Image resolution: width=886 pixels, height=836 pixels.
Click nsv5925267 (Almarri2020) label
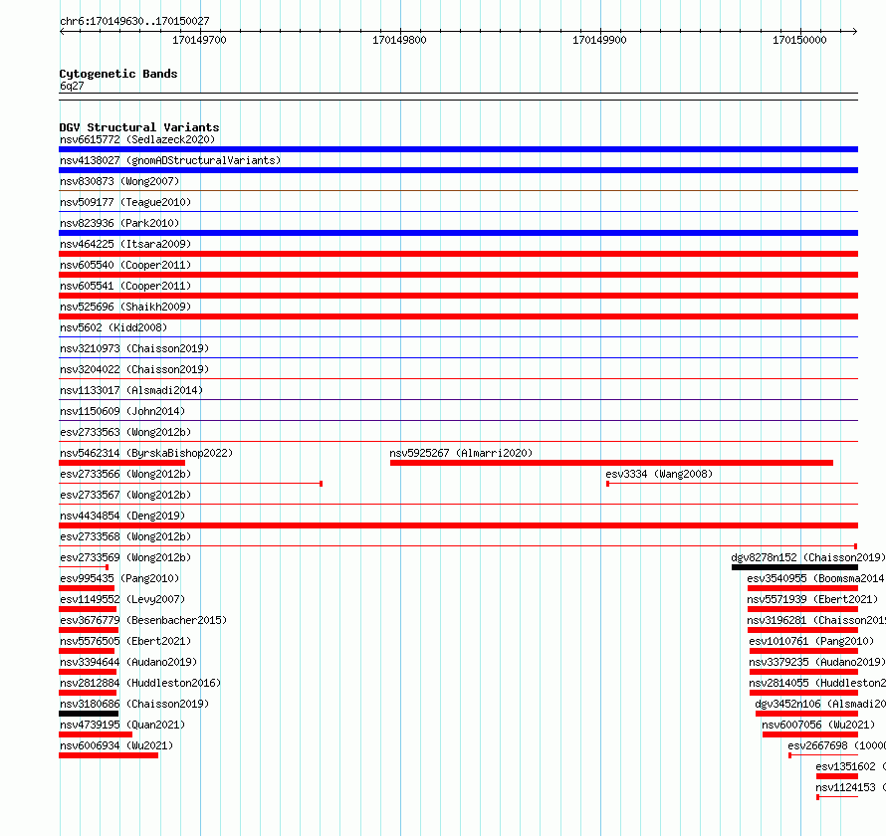click(x=461, y=453)
